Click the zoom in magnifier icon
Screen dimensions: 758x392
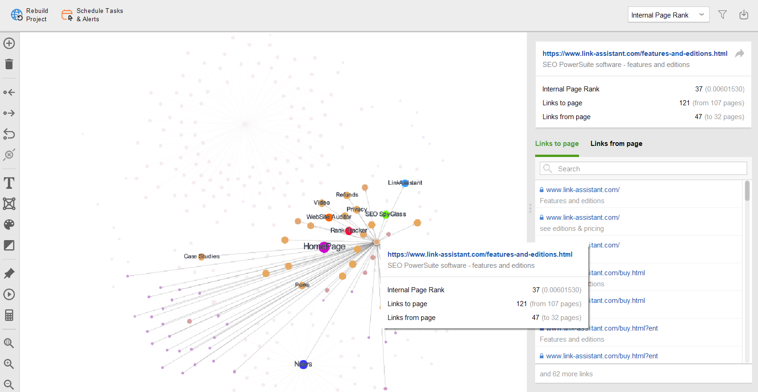coord(9,364)
